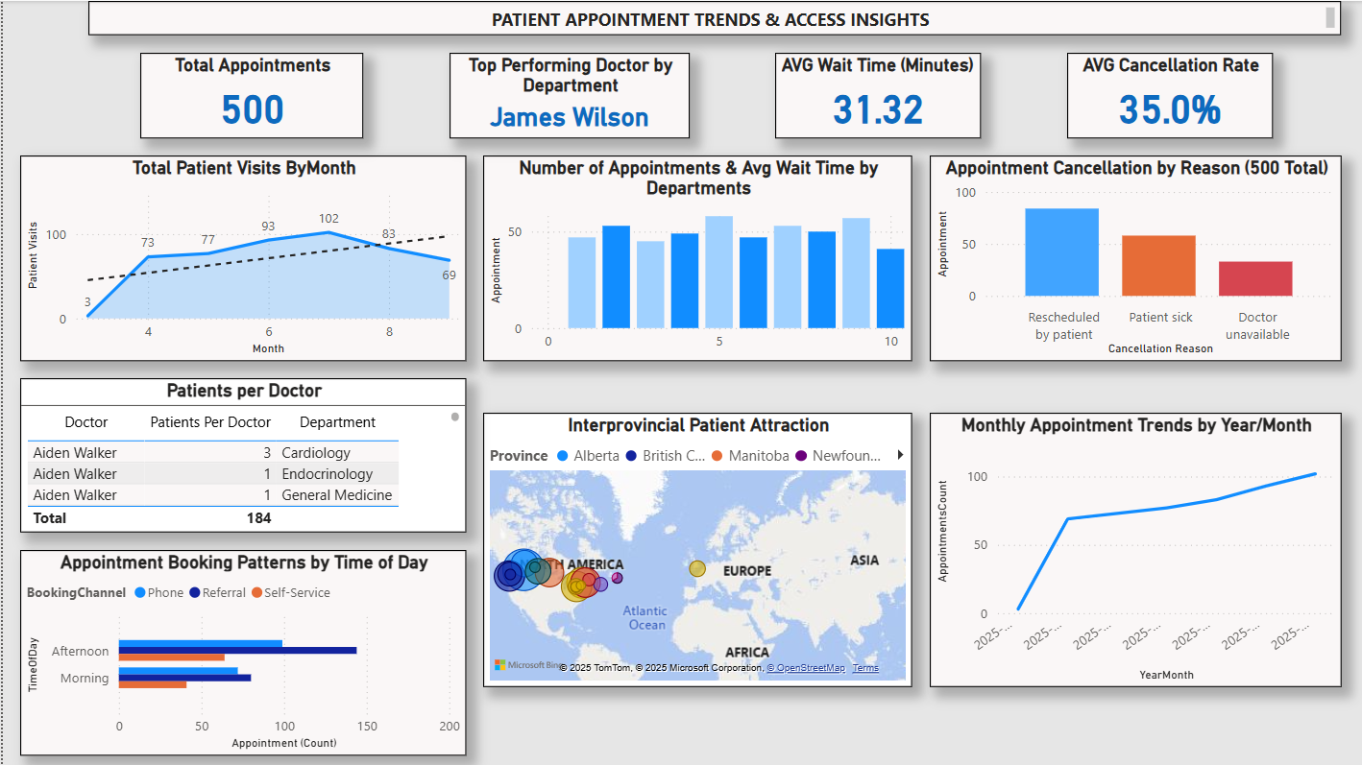1362x765 pixels.
Task: Expand the Province legend with the right arrow
Action: [x=900, y=455]
